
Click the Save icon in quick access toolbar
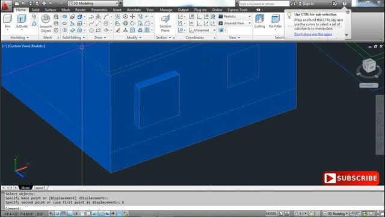tap(31, 3)
